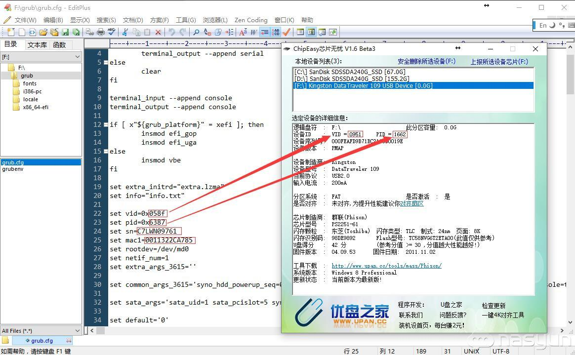Copy the selection using the toolbar icon
Viewport: 575px width, 355px height.
tap(136, 32)
